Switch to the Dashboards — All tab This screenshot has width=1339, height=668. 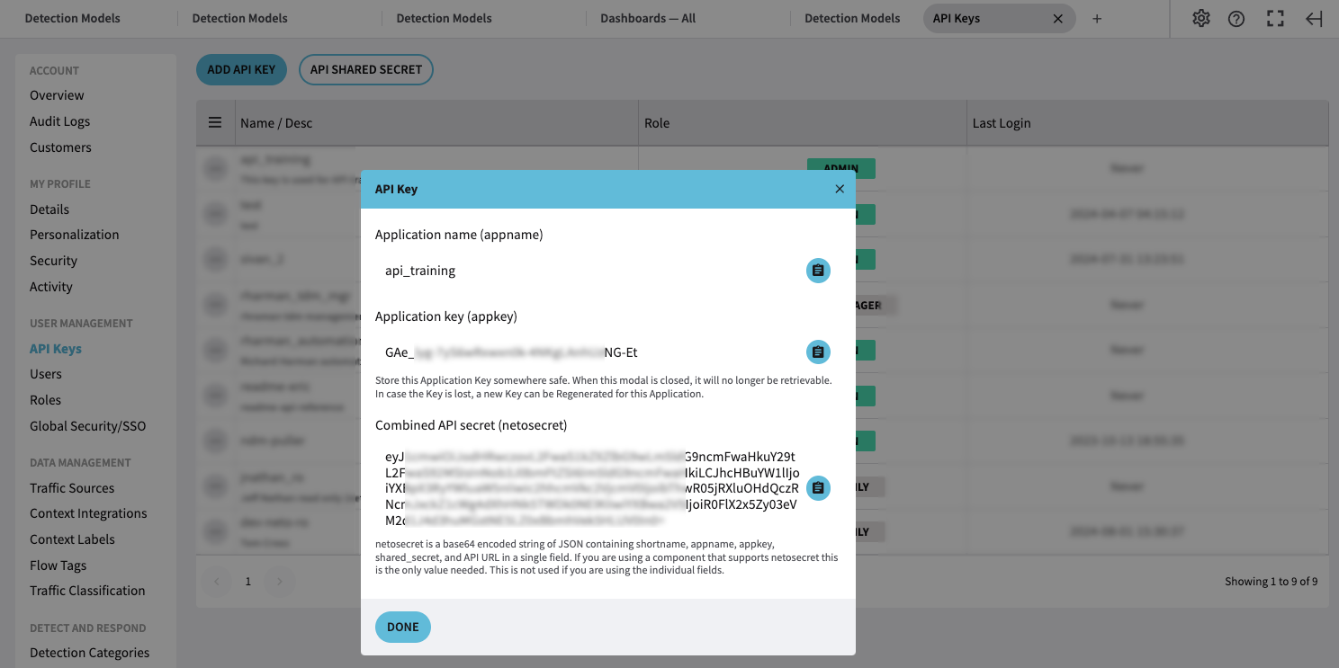point(647,18)
